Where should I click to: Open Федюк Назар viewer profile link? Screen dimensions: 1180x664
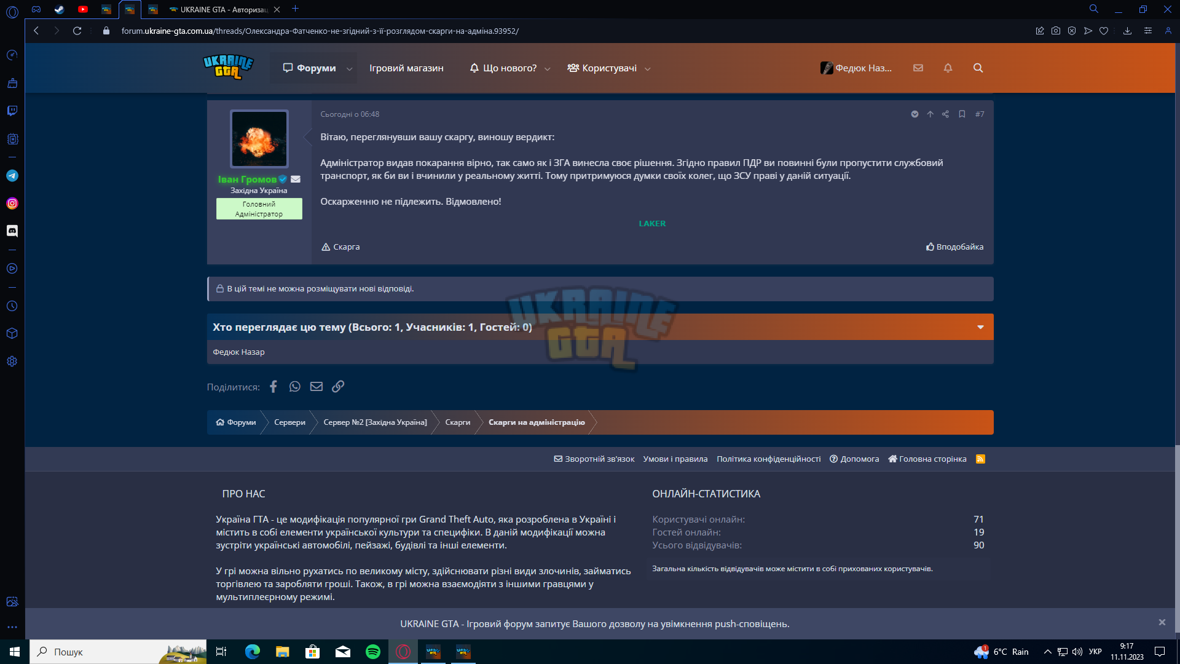pos(238,352)
